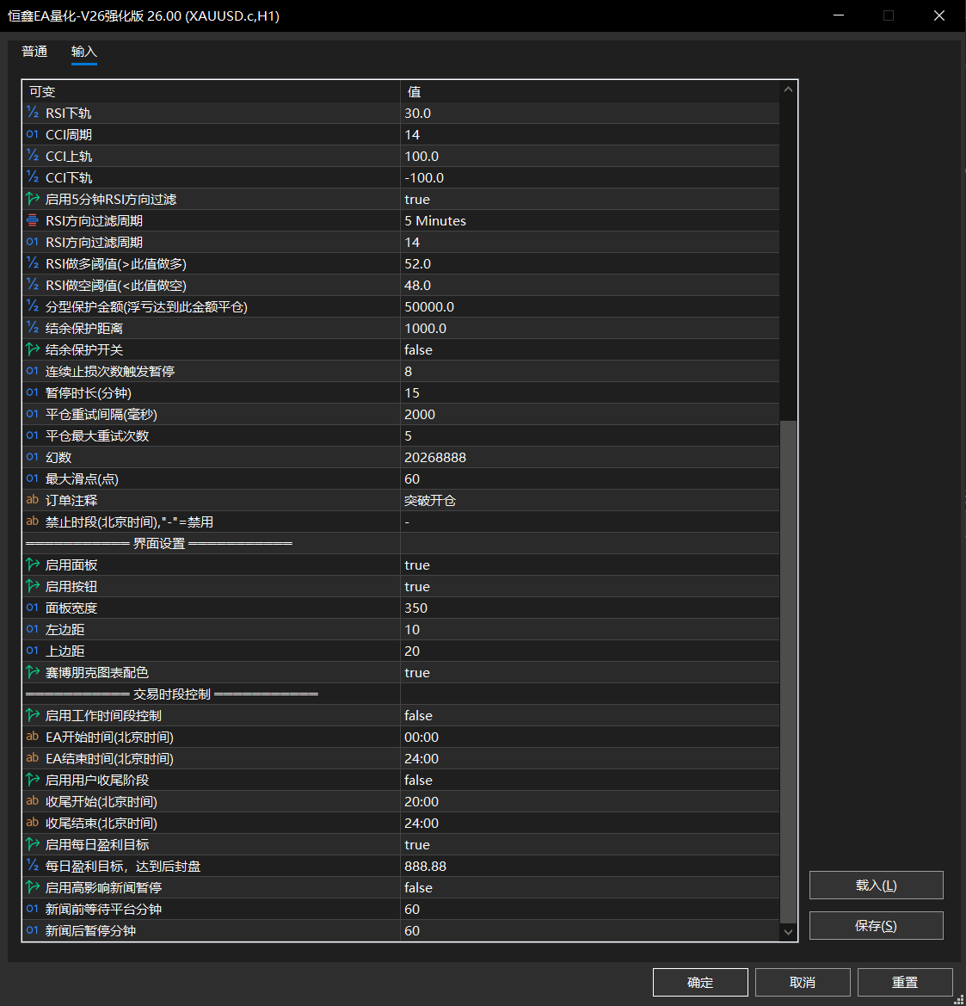Image resolution: width=966 pixels, height=1006 pixels.
Task: Click the bool icon beside 结余保护开关
Action: point(33,349)
